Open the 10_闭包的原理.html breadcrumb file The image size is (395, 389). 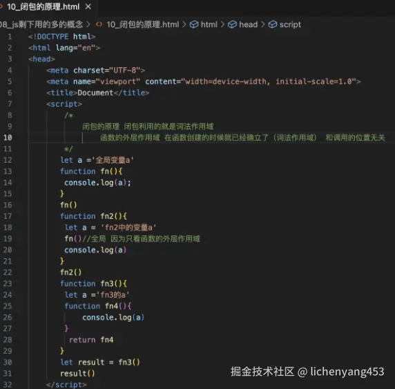click(x=142, y=24)
